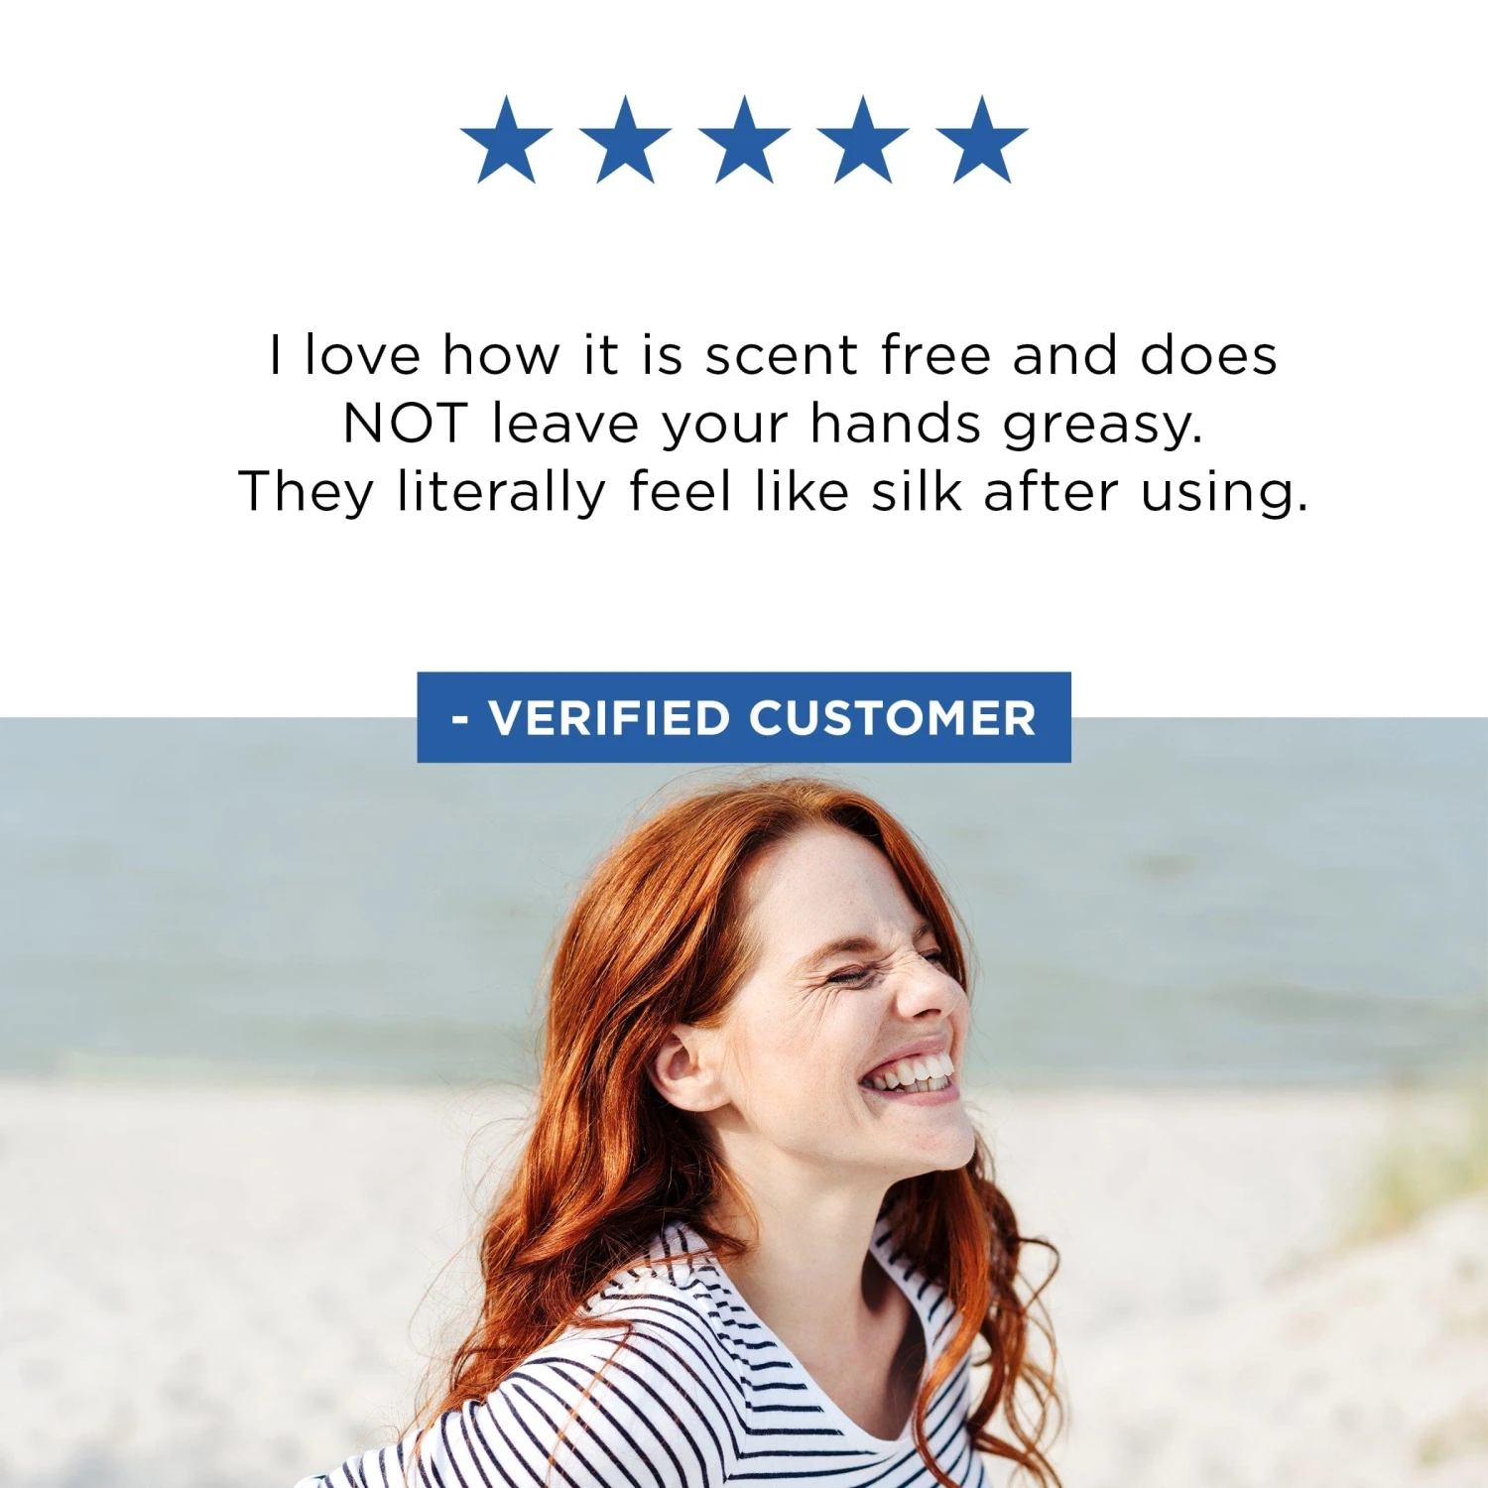
Task: Click the capitalized word NOT in the review
Action: tap(405, 424)
